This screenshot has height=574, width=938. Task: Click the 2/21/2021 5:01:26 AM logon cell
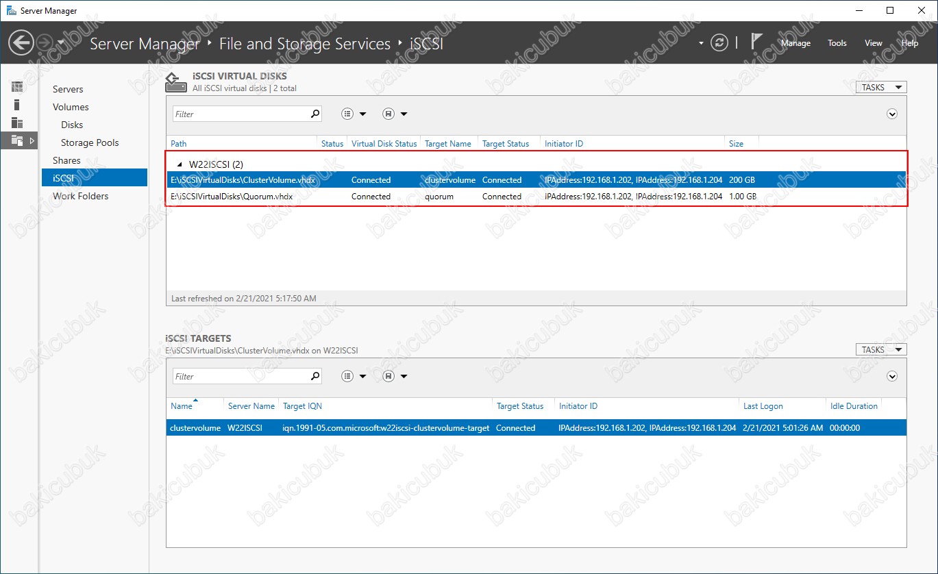[x=783, y=428]
